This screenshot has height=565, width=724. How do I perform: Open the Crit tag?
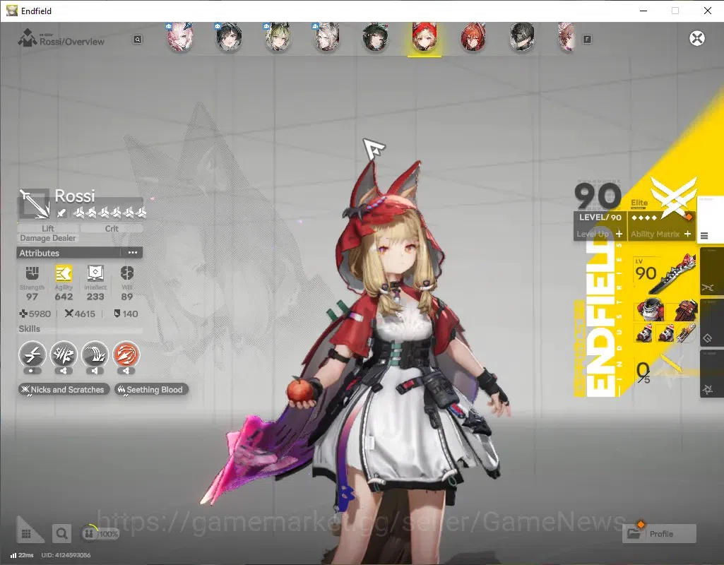(x=112, y=229)
